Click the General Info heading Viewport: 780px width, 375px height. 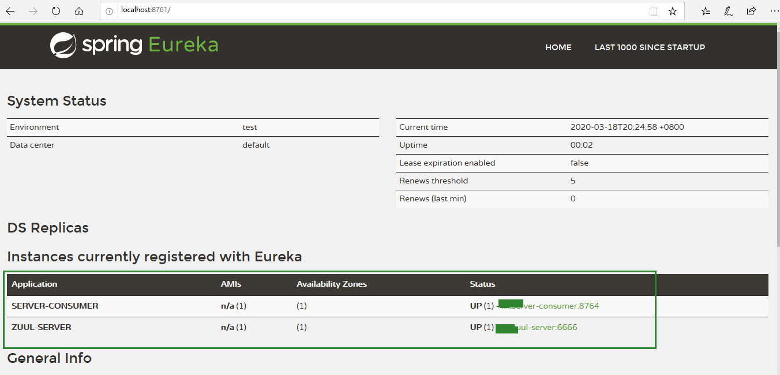coord(50,358)
